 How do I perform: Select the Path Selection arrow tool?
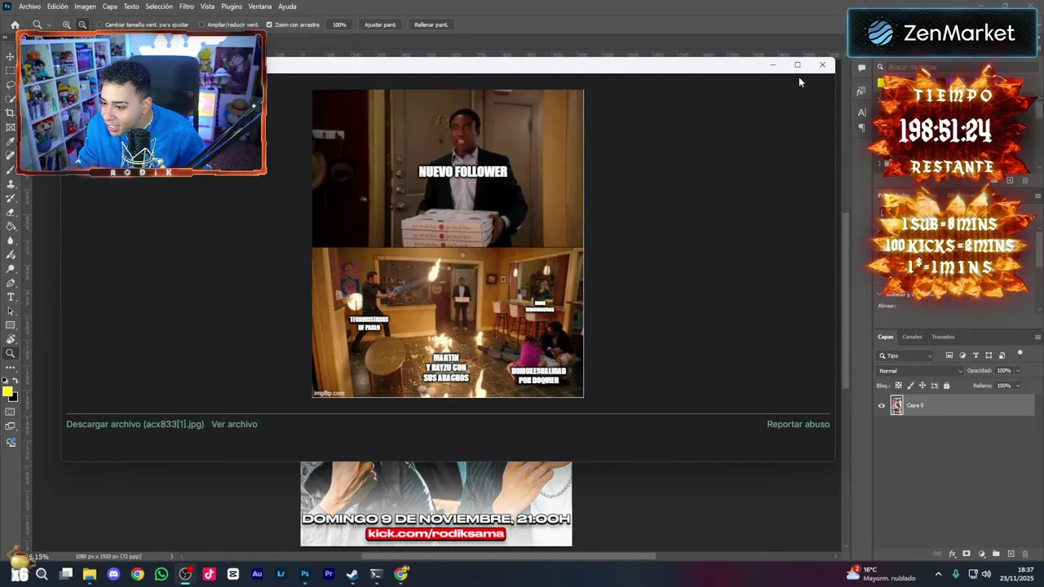click(x=11, y=311)
